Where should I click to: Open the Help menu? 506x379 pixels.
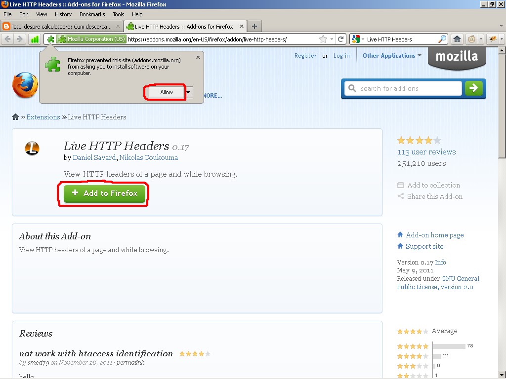137,14
